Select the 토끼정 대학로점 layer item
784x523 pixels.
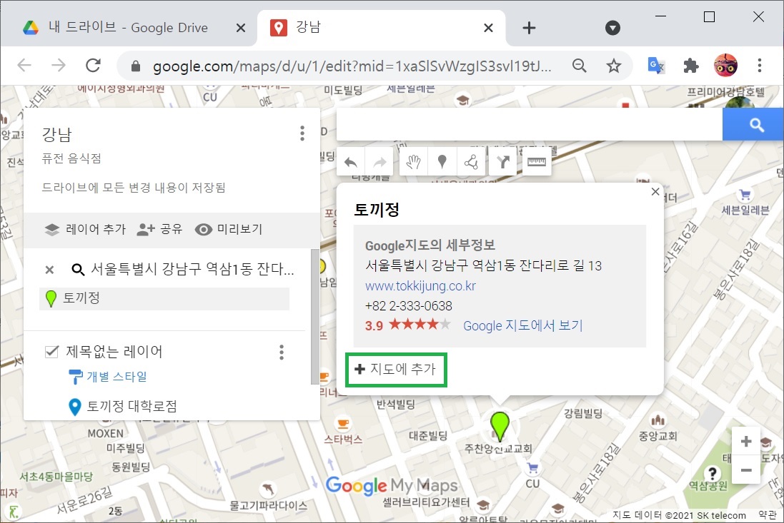pyautogui.click(x=123, y=406)
